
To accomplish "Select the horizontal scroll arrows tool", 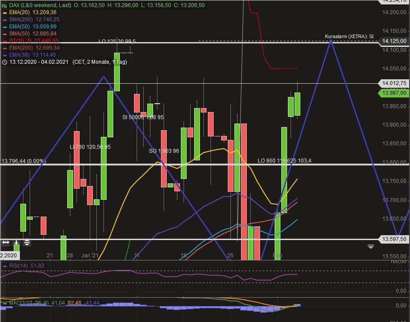I will [x=5, y=243].
